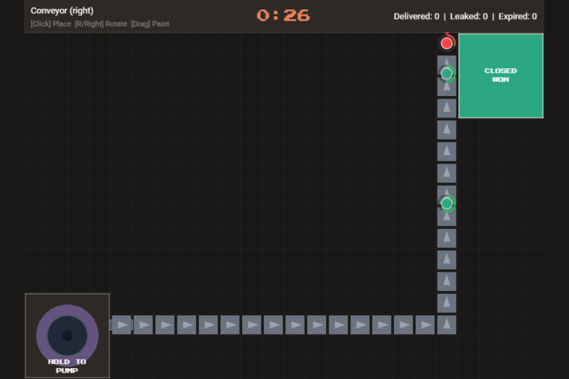Click the dark center of the pump

[67, 335]
